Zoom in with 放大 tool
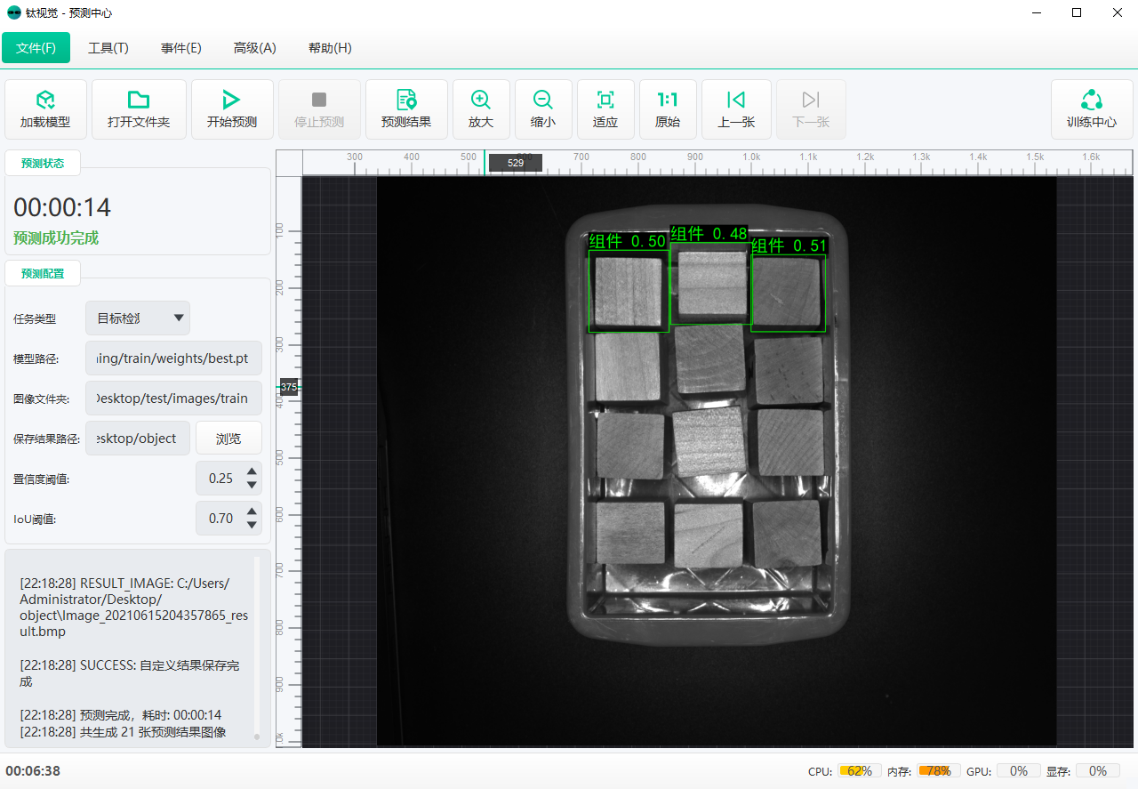The width and height of the screenshot is (1138, 789). point(481,109)
